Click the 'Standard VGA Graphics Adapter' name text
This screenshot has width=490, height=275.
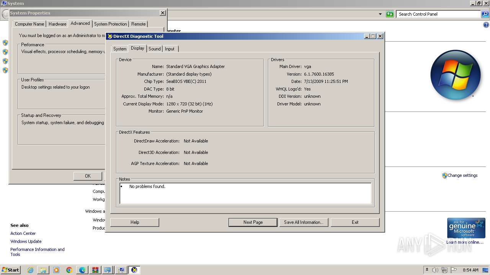(195, 66)
